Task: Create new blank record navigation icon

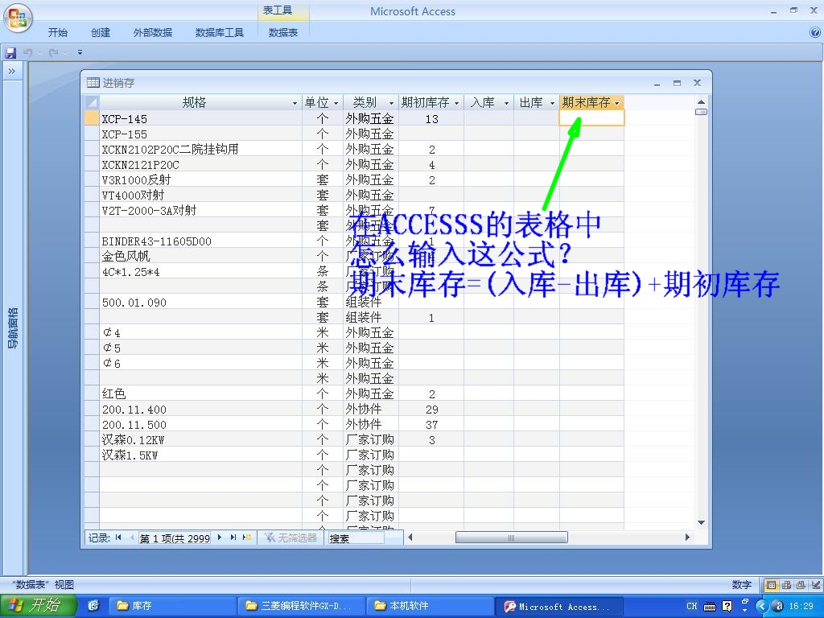Action: tap(246, 538)
